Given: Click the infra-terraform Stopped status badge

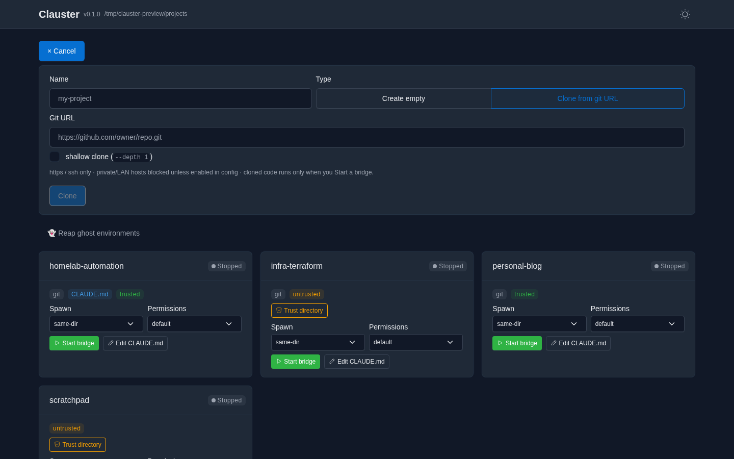Looking at the screenshot, I should point(448,266).
